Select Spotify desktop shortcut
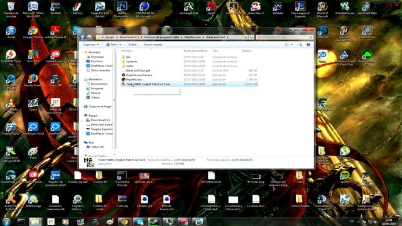Viewport: 402px width, 226px height. [345, 177]
